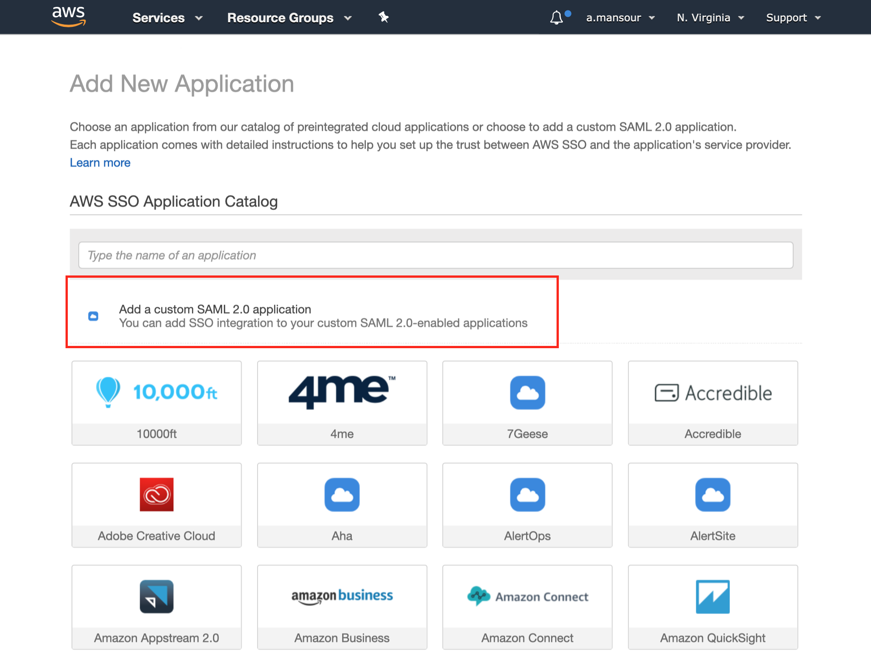Viewport: 871px width, 660px height.
Task: Open the a.mansour account menu
Action: [x=620, y=18]
